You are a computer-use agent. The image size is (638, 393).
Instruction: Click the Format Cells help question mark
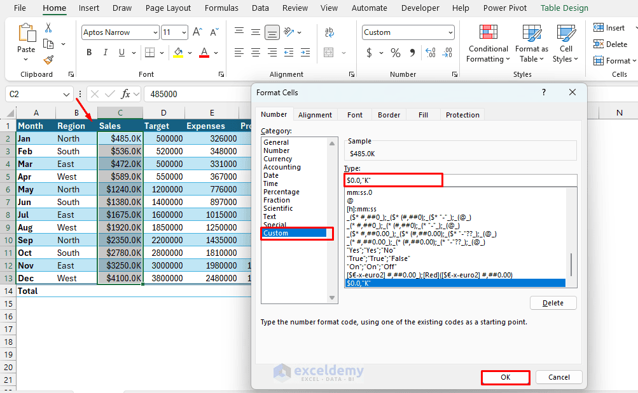click(544, 93)
